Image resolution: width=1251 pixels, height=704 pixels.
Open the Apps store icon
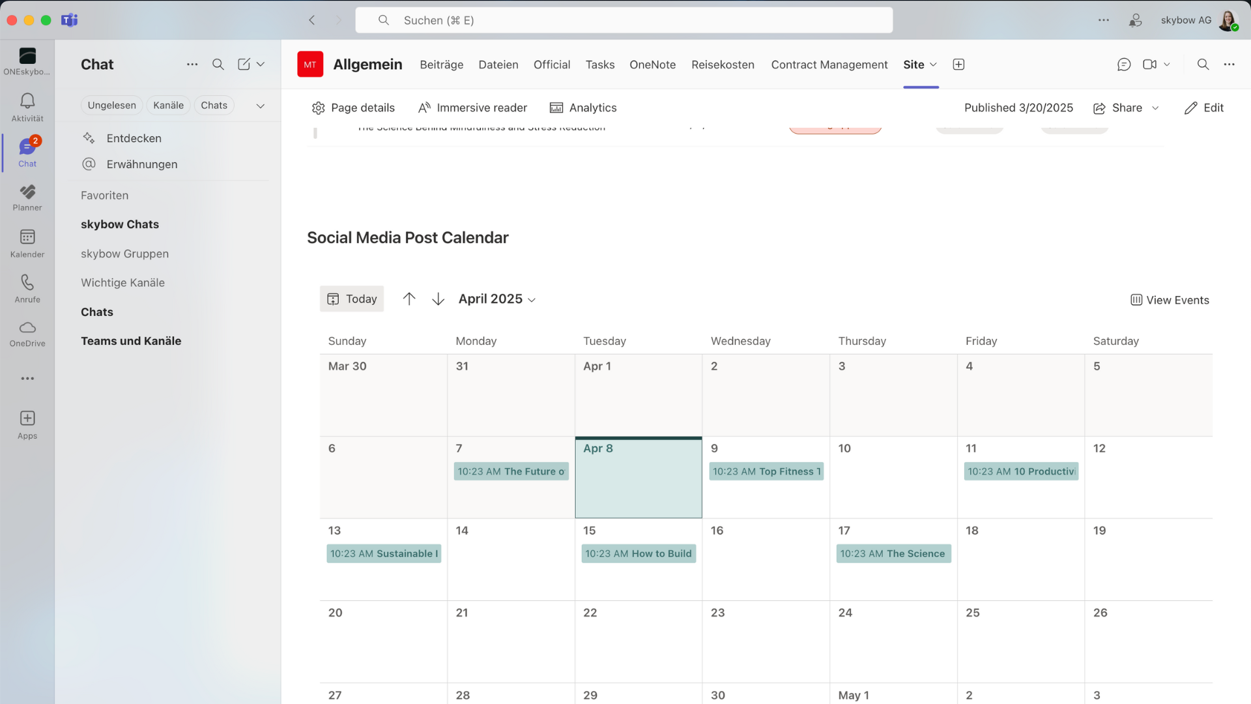[x=27, y=424]
